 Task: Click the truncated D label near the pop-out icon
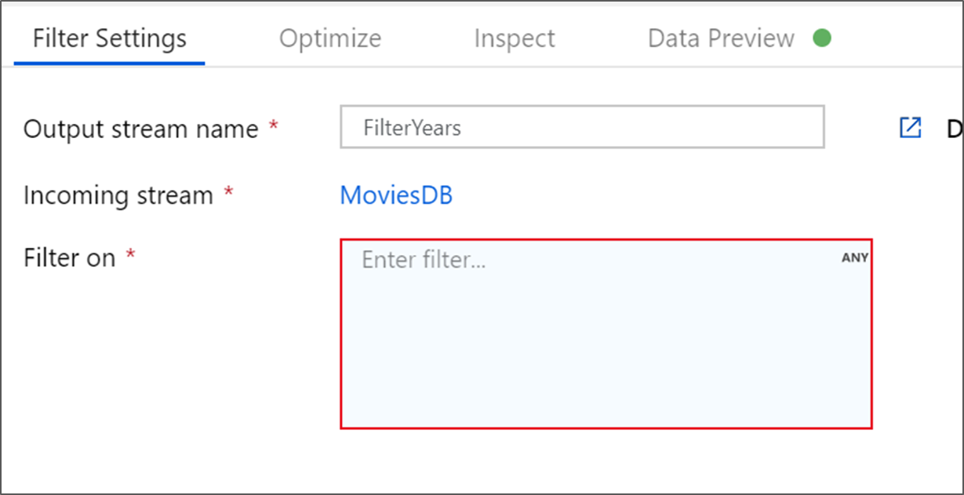click(952, 129)
